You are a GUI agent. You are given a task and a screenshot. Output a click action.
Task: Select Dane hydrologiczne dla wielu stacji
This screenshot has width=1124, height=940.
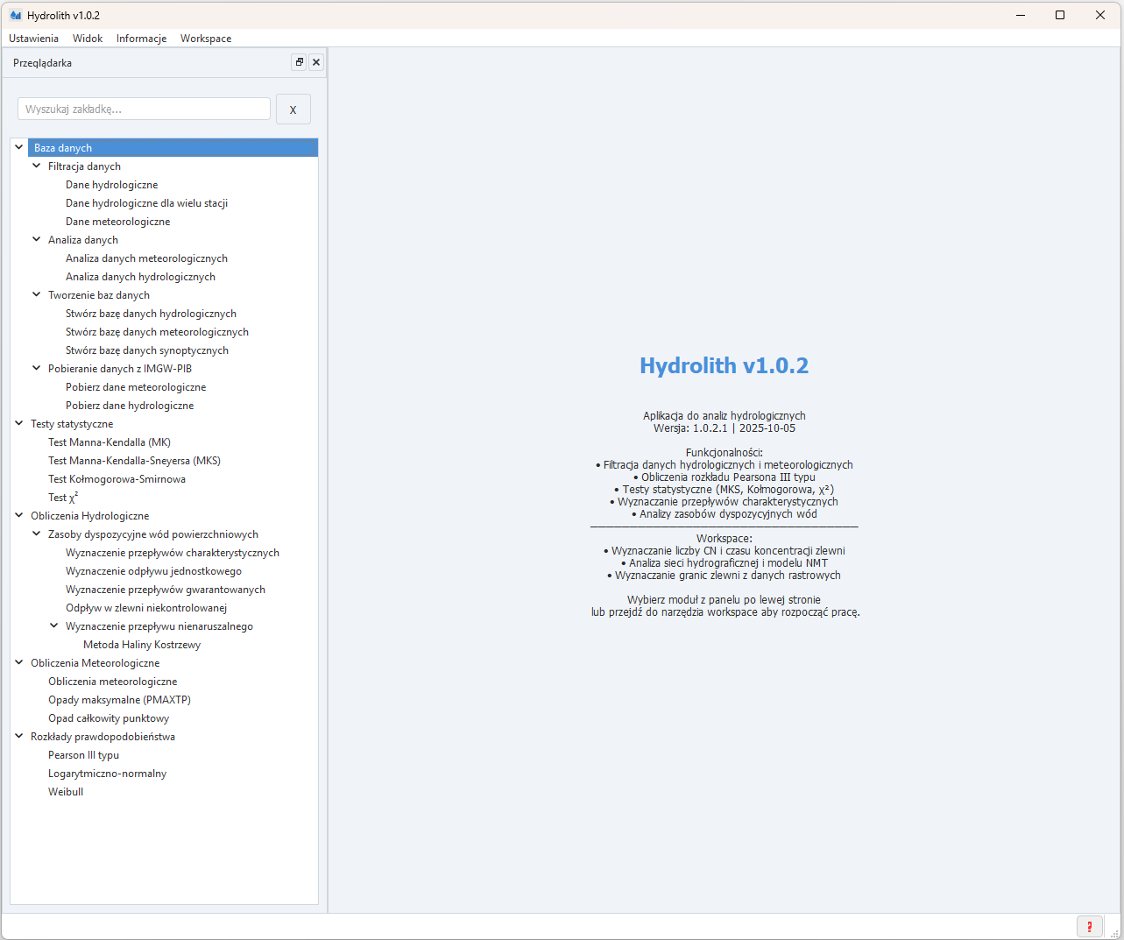click(x=146, y=203)
